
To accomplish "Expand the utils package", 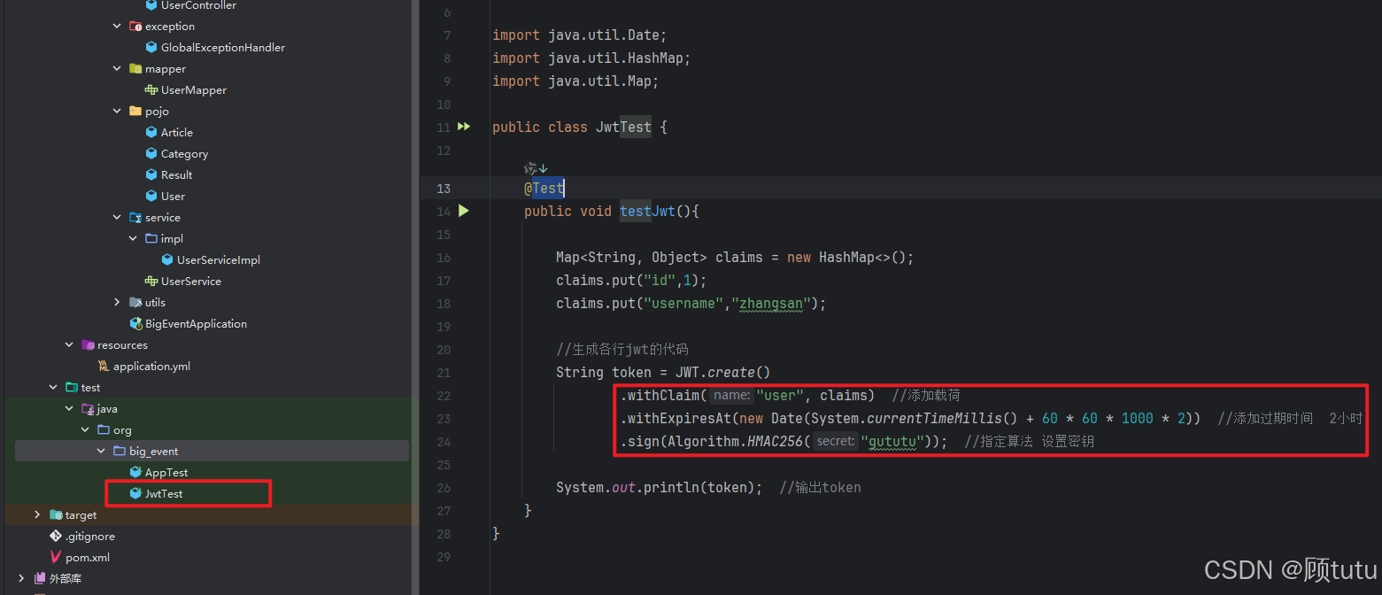I will tap(116, 302).
